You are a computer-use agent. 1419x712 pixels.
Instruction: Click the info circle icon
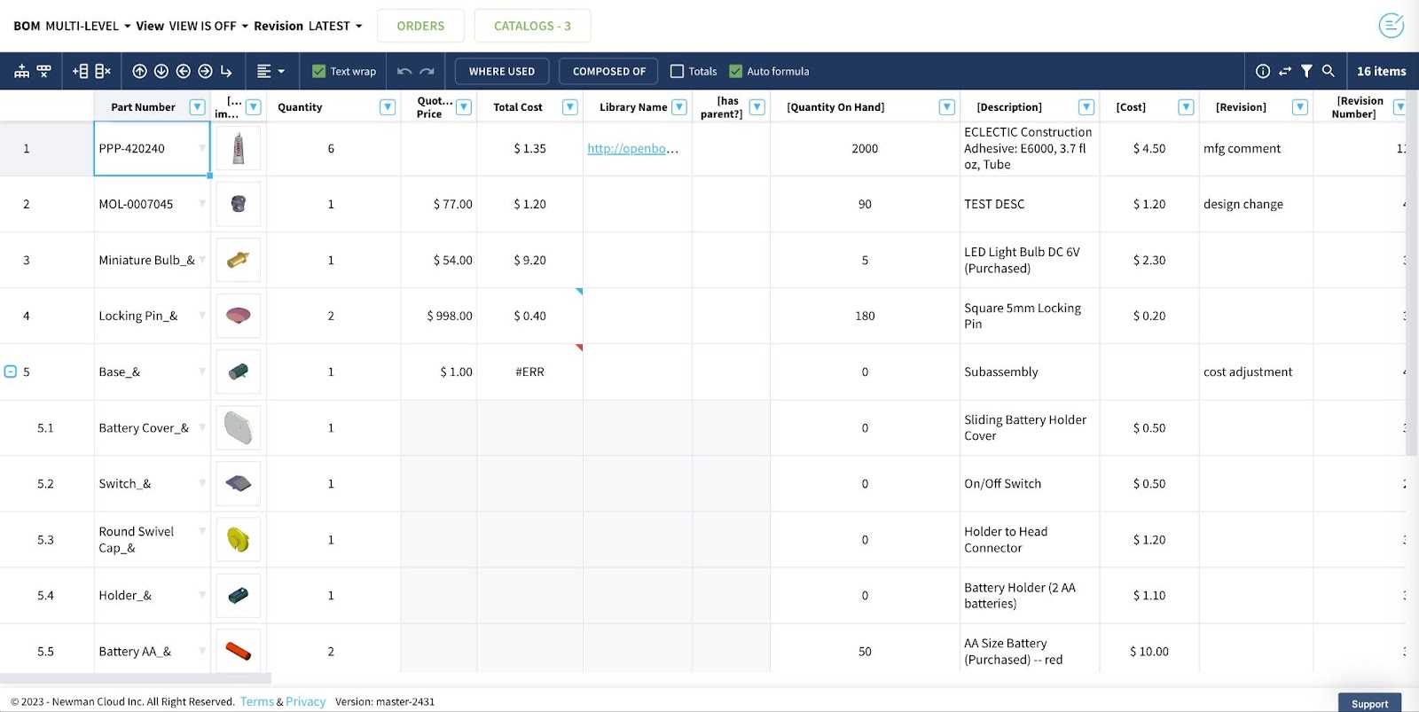pyautogui.click(x=1263, y=71)
